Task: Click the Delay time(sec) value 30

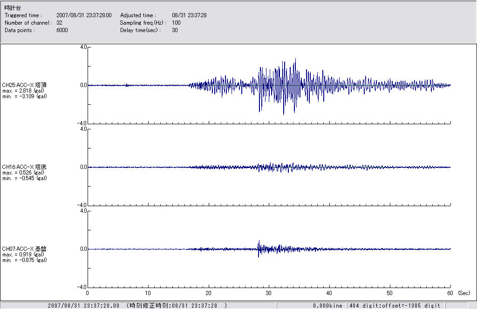Action: point(175,30)
